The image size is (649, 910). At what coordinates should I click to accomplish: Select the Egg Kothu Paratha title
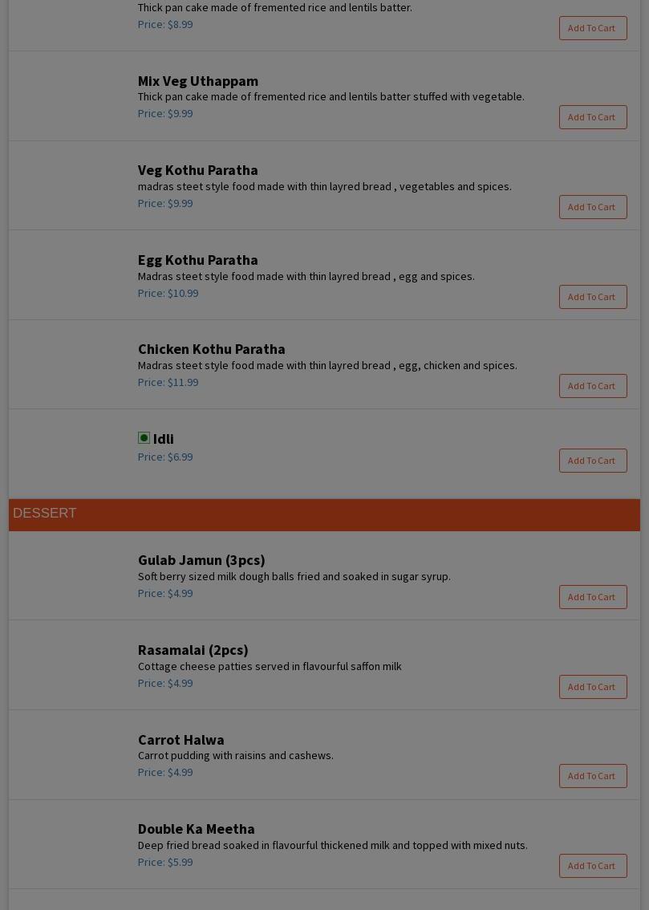coord(197,260)
